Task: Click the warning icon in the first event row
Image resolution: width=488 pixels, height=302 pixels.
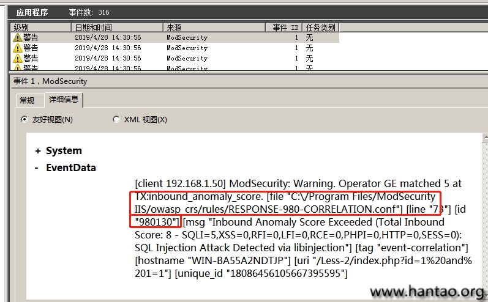Action: coord(18,37)
